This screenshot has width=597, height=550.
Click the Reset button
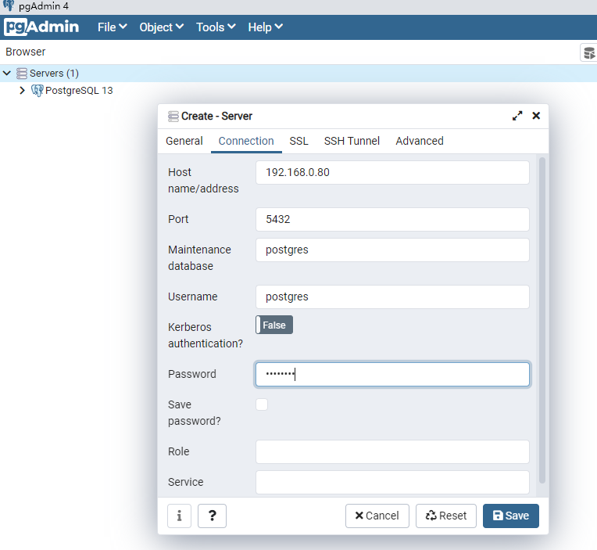coord(446,516)
